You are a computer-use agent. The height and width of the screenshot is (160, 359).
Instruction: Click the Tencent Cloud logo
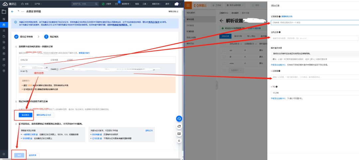coord(9,4)
